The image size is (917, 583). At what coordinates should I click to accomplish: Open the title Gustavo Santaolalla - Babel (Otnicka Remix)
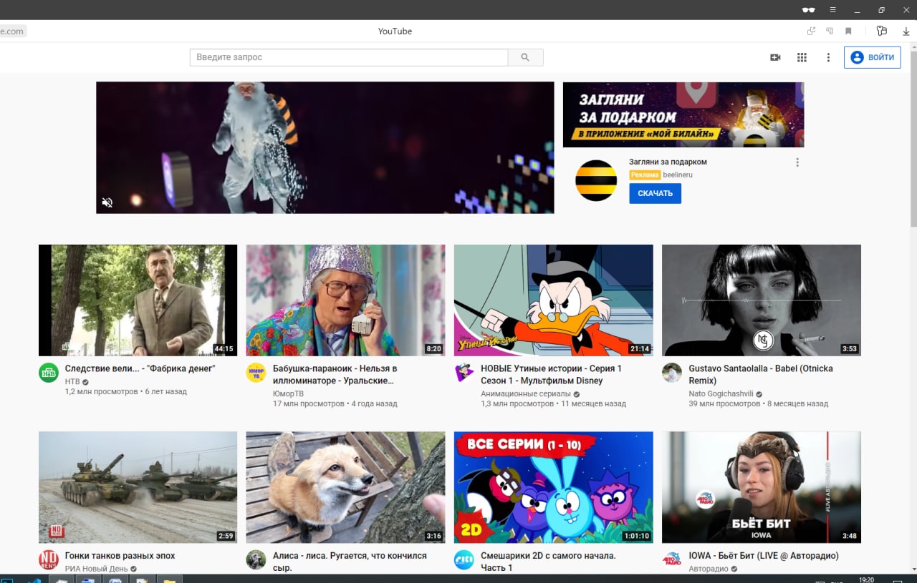[761, 375]
